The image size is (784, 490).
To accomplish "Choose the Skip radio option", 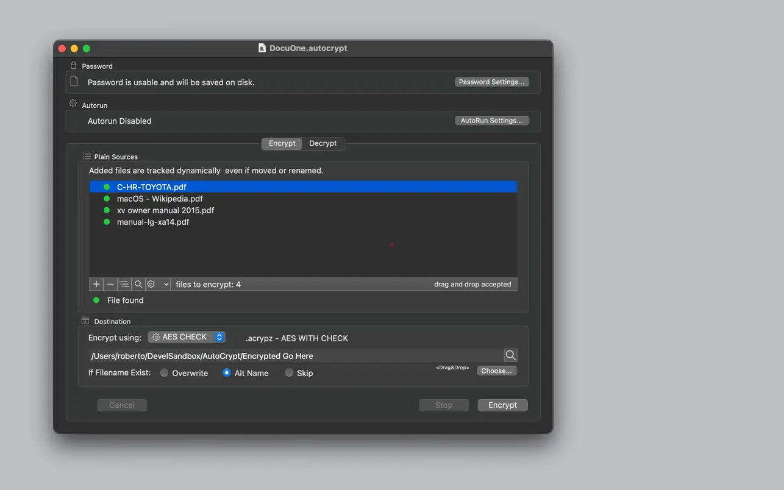I will pos(289,373).
